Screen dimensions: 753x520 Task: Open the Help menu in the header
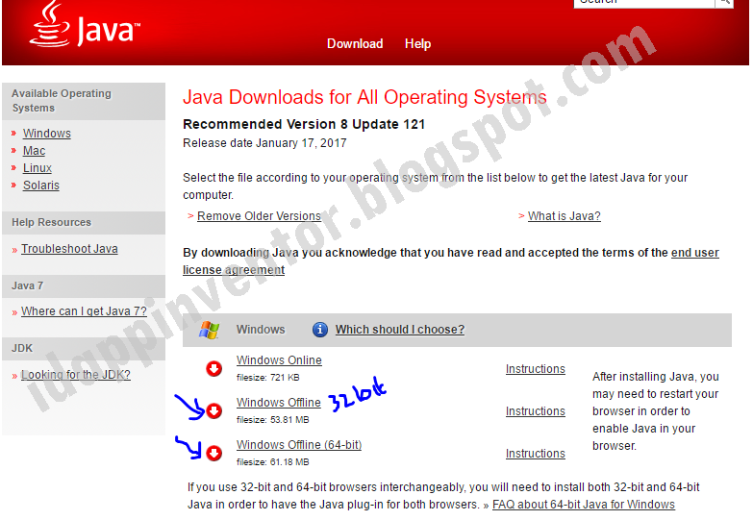417,43
